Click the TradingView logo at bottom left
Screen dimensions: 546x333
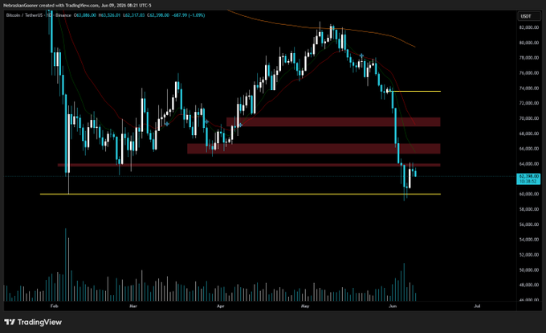pos(33,323)
